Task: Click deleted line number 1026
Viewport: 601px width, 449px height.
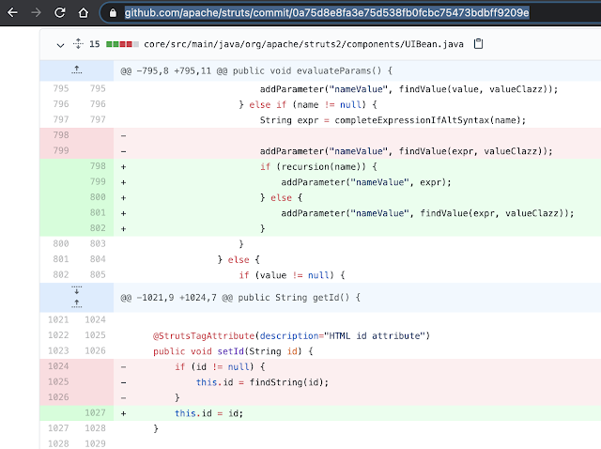Action: coord(58,397)
